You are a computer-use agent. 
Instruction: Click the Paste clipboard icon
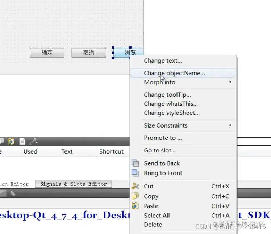pos(135,206)
